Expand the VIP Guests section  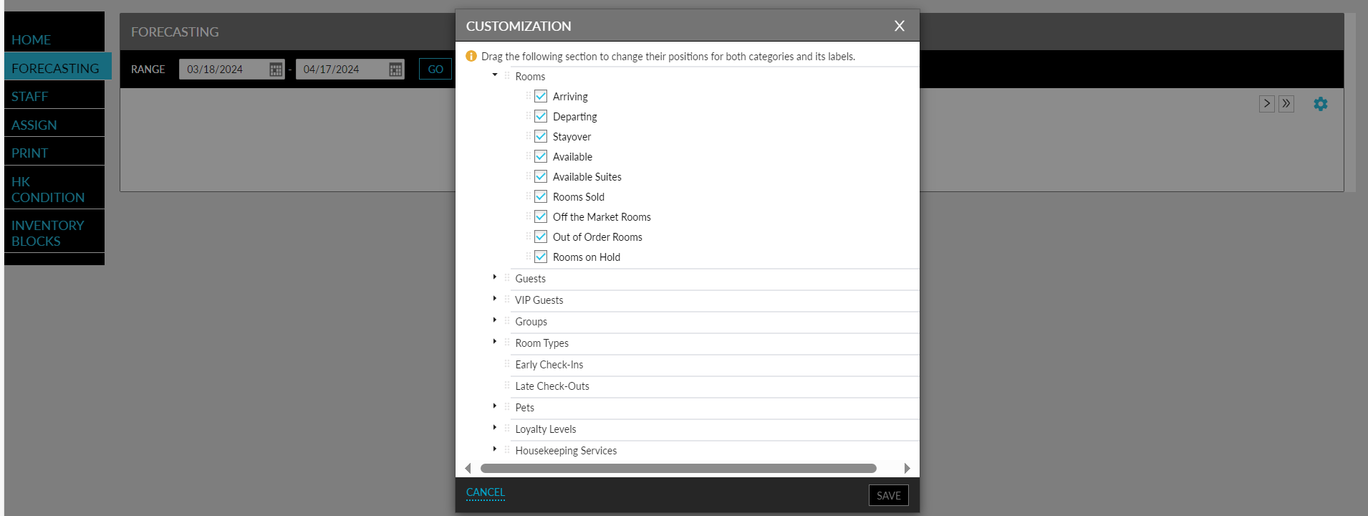pos(494,298)
